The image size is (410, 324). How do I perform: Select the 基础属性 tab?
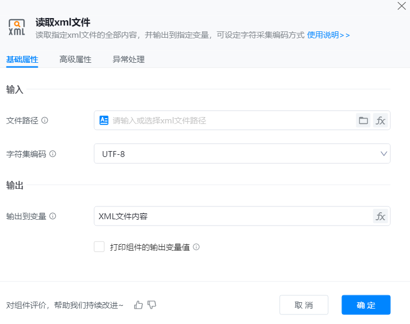pos(22,60)
